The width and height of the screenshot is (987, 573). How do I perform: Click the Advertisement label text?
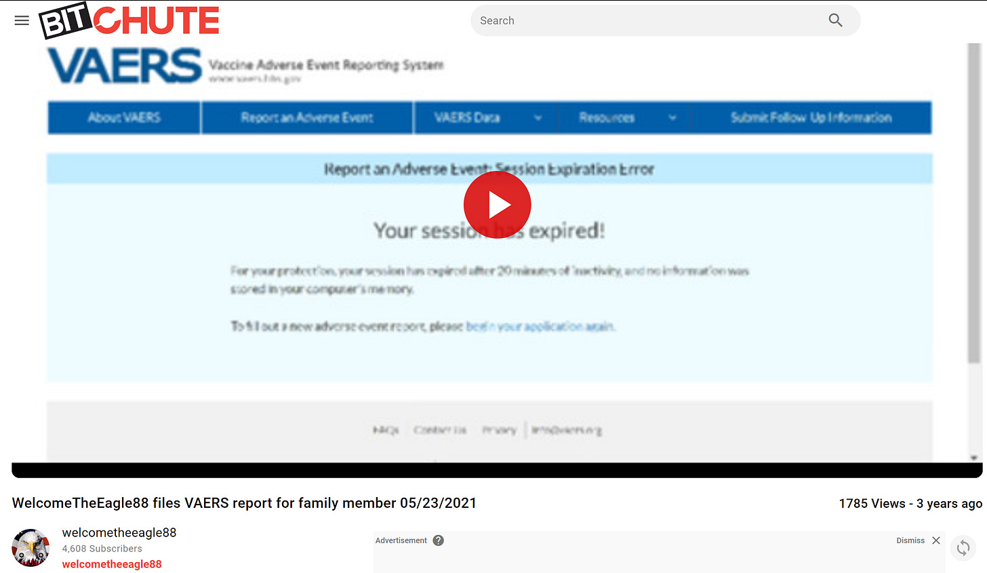pos(401,540)
